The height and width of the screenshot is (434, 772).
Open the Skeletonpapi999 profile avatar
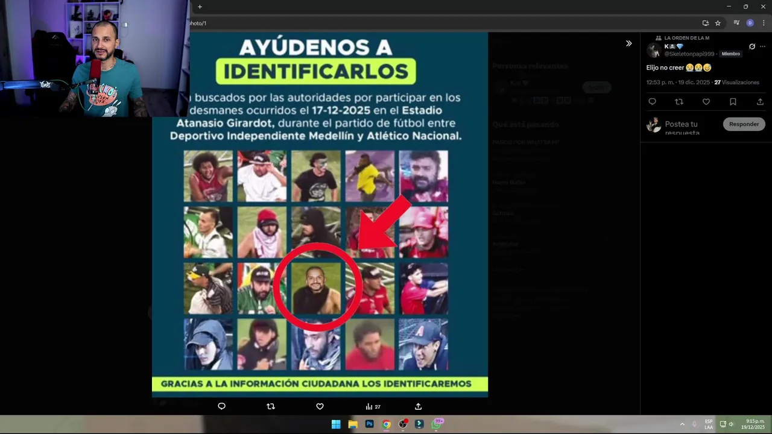click(x=654, y=50)
